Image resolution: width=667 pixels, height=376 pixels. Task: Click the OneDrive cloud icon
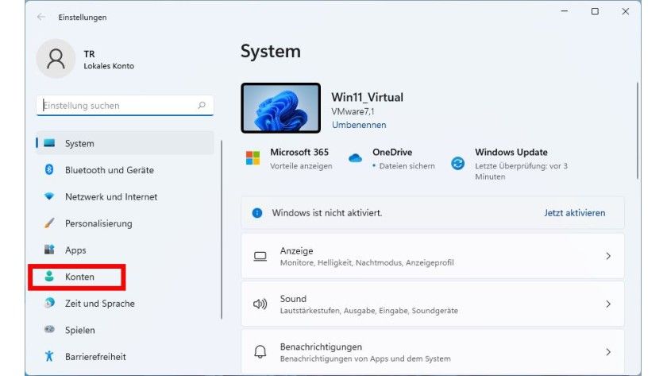pos(355,158)
